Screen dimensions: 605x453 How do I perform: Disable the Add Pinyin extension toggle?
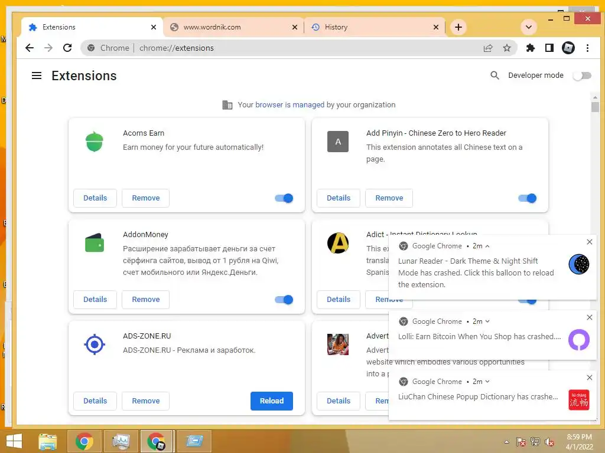(528, 198)
